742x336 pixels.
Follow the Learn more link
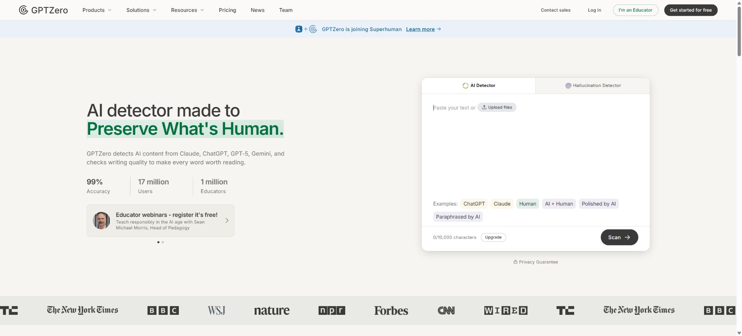tap(420, 29)
